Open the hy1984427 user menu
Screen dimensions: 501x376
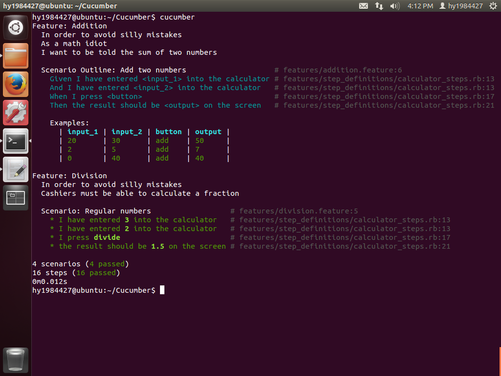[461, 6]
